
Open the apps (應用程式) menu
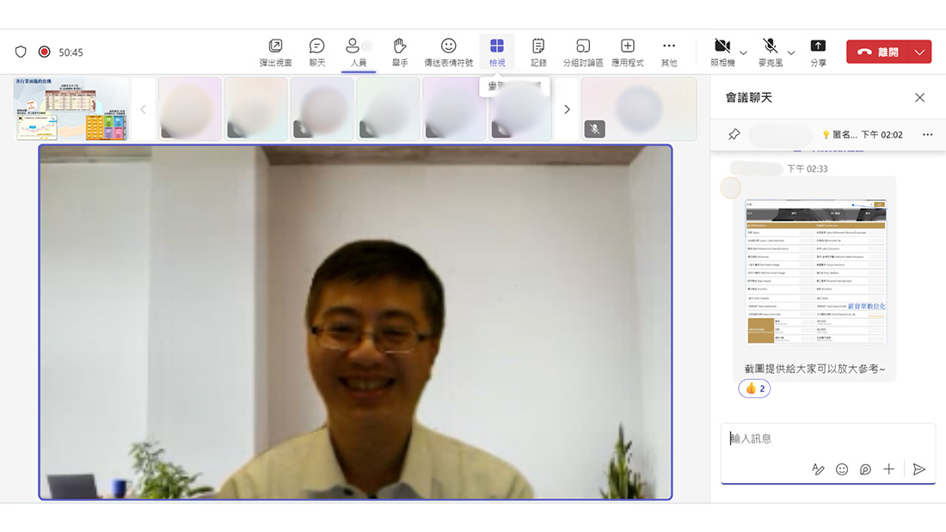click(x=628, y=52)
